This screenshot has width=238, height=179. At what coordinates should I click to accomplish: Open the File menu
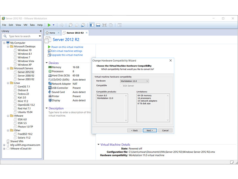4,25
